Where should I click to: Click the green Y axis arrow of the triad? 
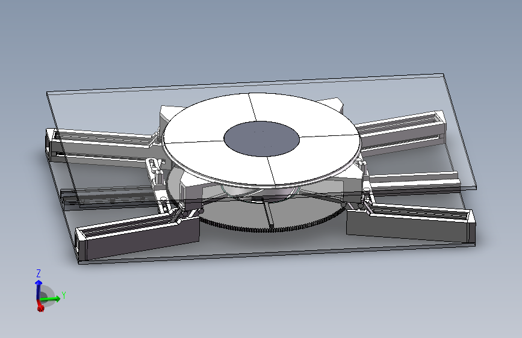(51, 299)
